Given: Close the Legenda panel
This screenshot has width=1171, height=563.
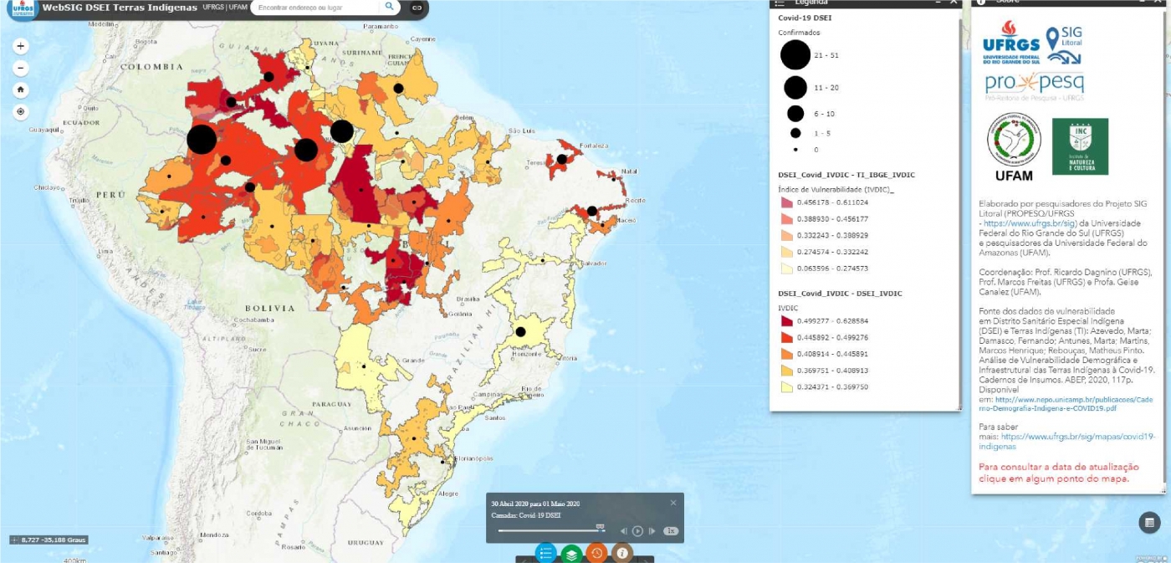Looking at the screenshot, I should (954, 3).
